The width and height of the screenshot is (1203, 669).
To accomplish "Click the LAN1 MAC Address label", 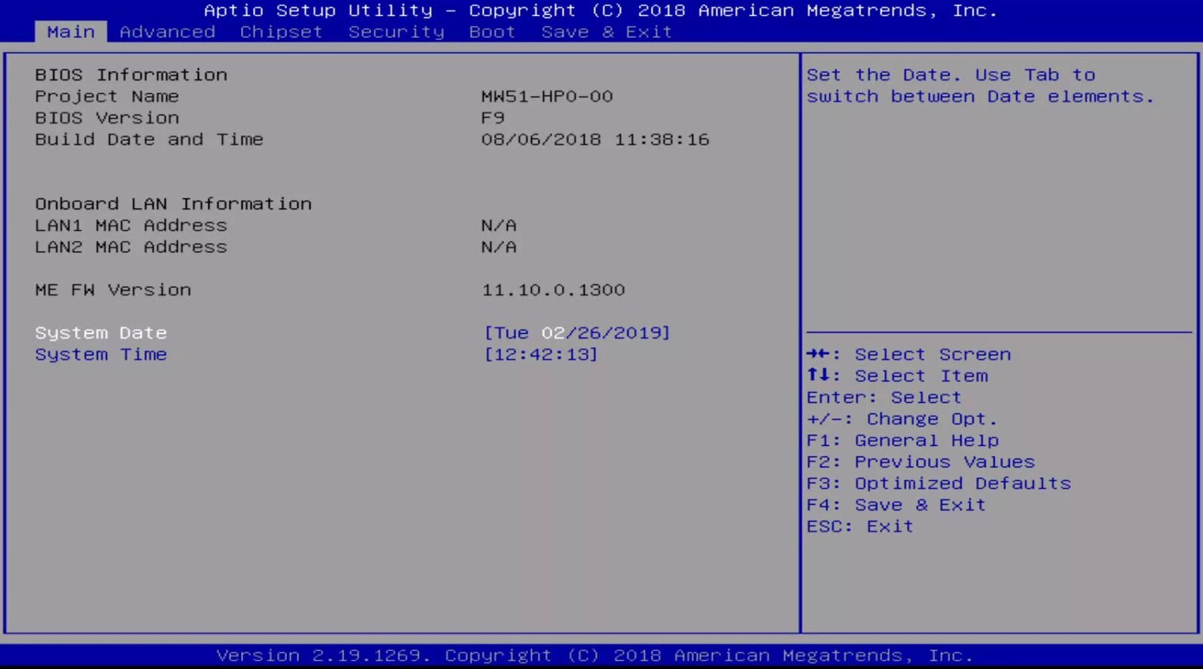I will coord(131,226).
